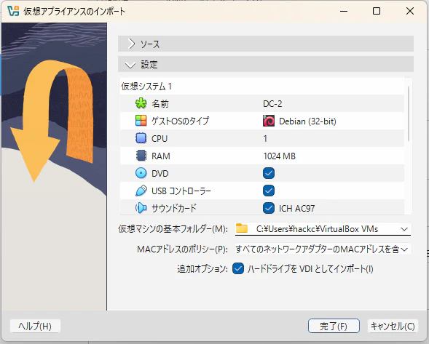The width and height of the screenshot is (429, 344).
Task: Click the yellow folder icon in base folder field
Action: tap(242, 228)
